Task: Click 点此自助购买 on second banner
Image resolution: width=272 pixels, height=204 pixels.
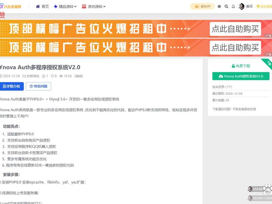Action: [235, 48]
